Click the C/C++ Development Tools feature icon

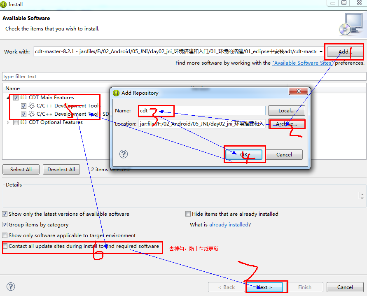(x=31, y=106)
